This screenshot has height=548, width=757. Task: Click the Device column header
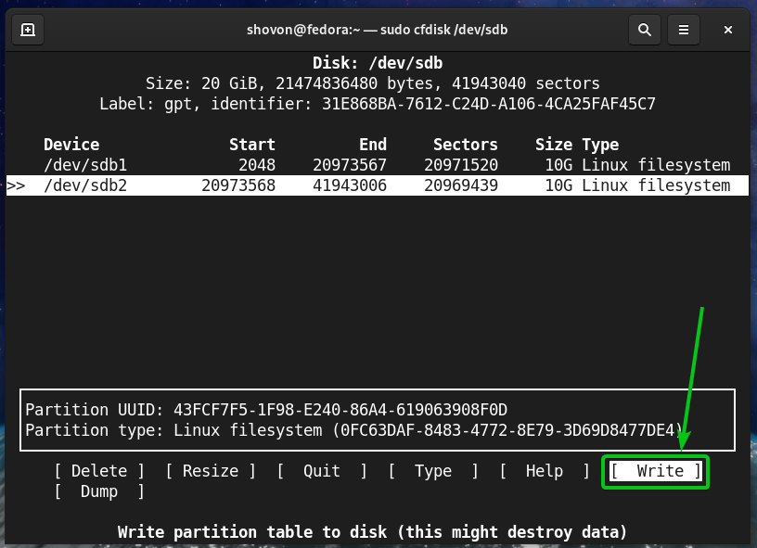[71, 145]
